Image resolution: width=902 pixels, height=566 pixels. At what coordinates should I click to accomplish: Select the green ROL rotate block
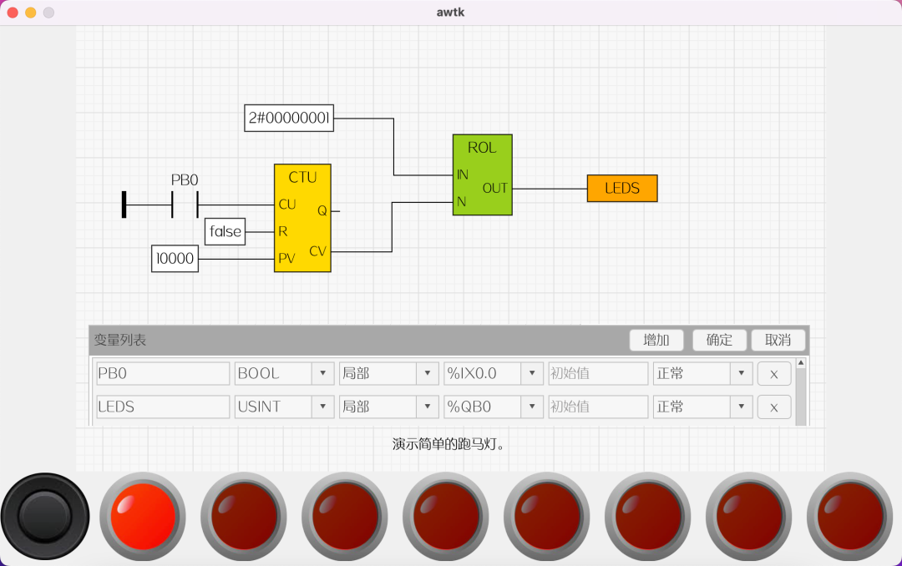tap(483, 175)
